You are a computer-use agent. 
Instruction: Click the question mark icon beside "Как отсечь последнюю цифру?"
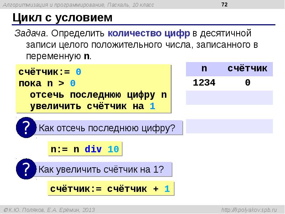tap(26, 128)
